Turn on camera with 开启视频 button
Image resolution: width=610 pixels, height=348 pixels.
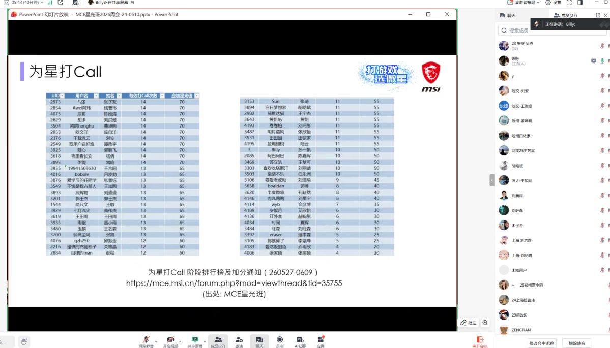tap(170, 341)
